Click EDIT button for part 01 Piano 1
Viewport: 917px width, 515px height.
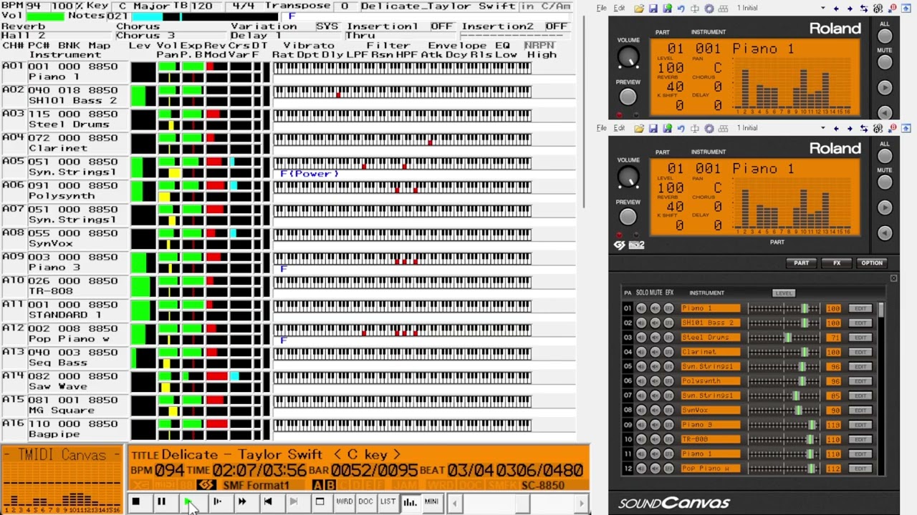pyautogui.click(x=860, y=308)
